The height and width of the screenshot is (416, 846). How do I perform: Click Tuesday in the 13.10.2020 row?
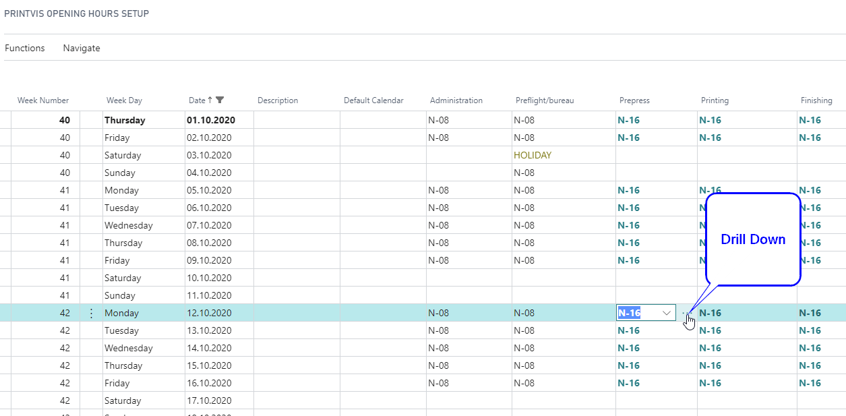pyautogui.click(x=122, y=330)
